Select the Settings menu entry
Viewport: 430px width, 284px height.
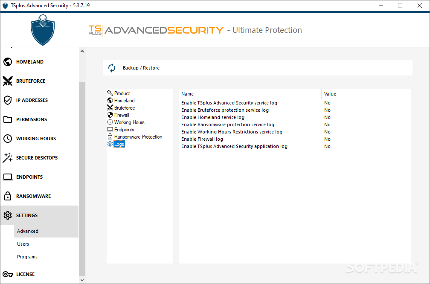(40, 215)
